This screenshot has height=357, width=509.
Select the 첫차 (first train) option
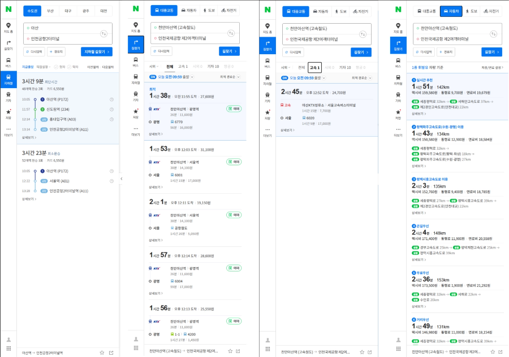59,67
